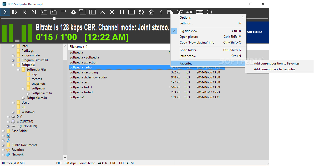Click the circled plus toolbar icon
The image size is (314, 166).
point(209,12)
